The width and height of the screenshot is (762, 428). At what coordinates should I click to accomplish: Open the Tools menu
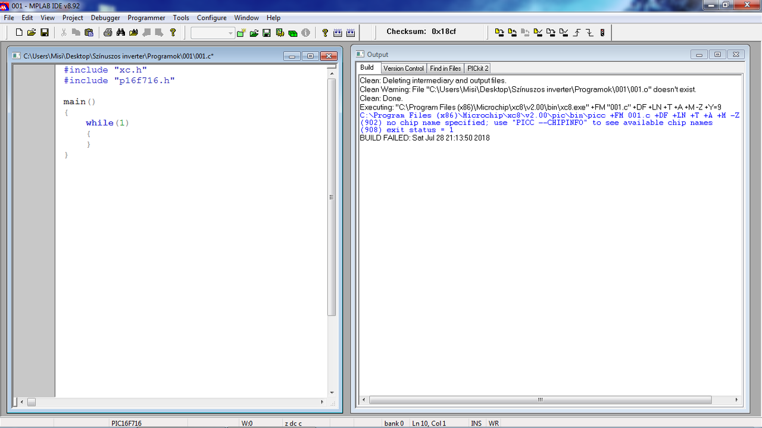click(181, 18)
